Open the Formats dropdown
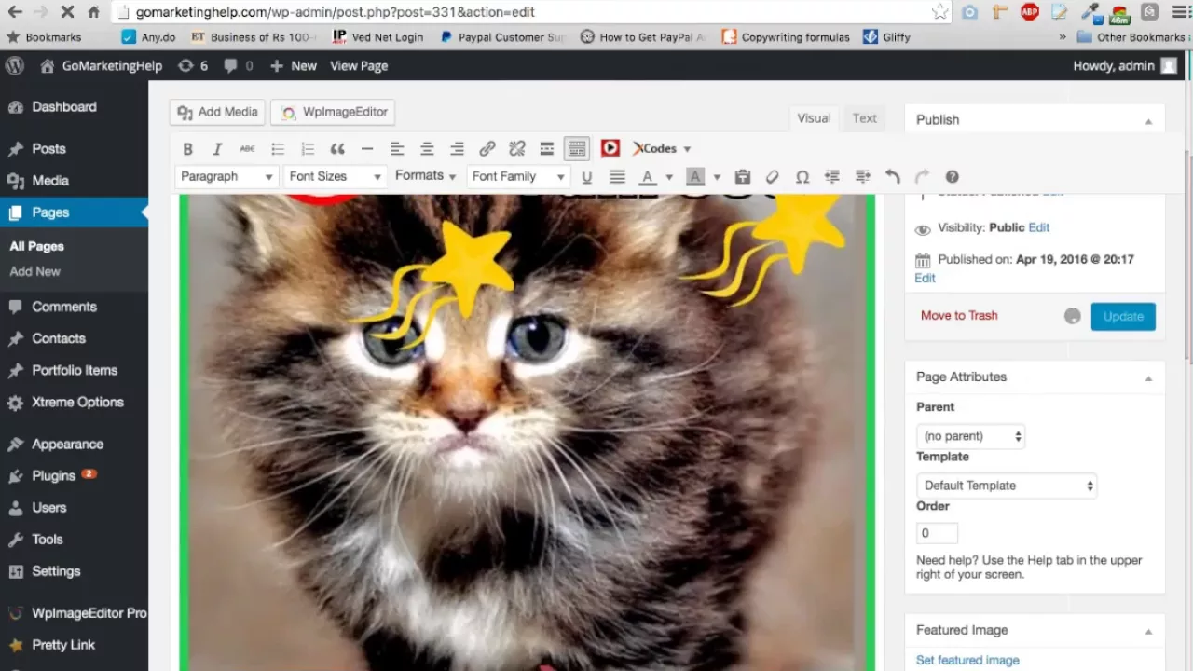Screen dimensions: 1193x671 pos(425,175)
